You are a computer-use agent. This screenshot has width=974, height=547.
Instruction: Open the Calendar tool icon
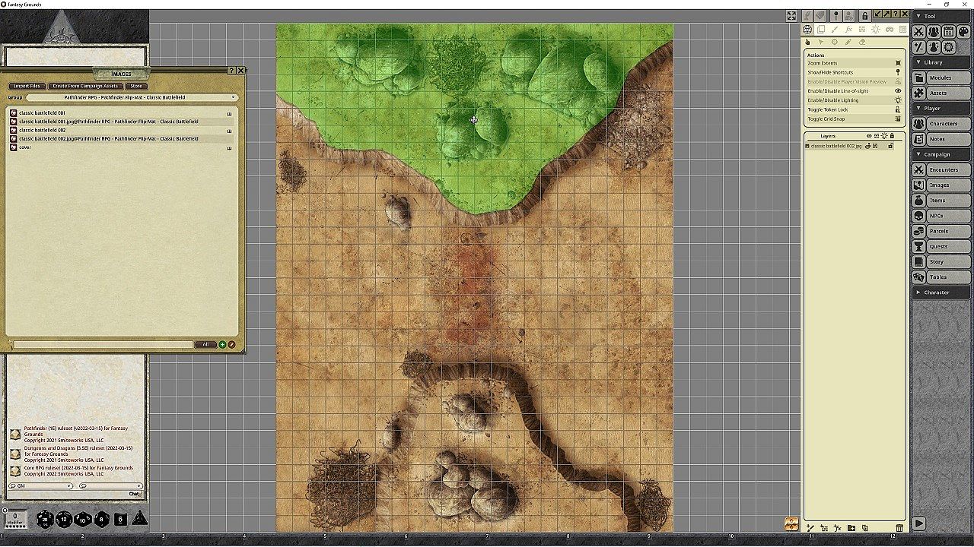949,32
